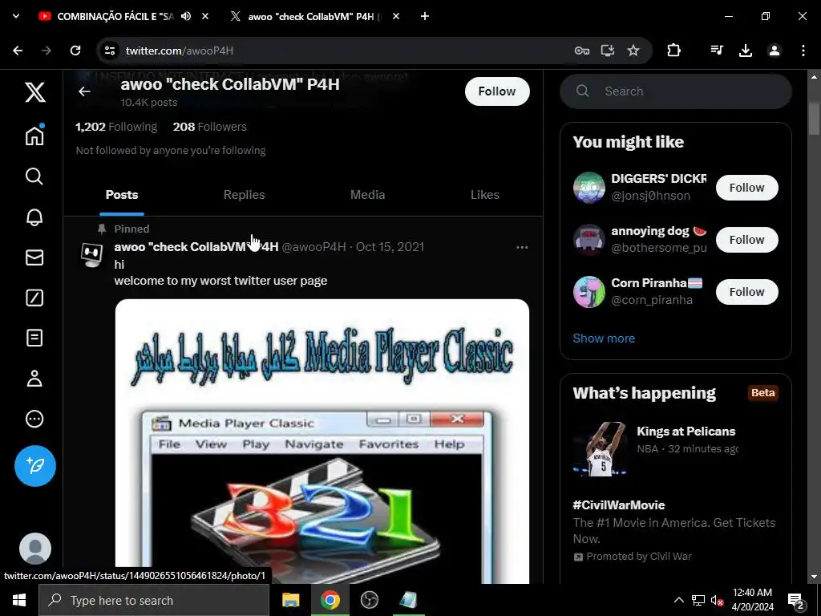Click Show more under You might like
This screenshot has height=616, width=821.
pyautogui.click(x=604, y=338)
